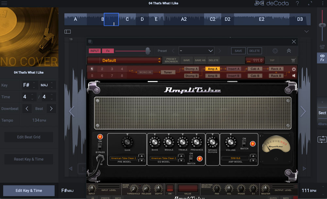Click the master volume slider handle
Screen dimensions: 327x199
coord(322,25)
